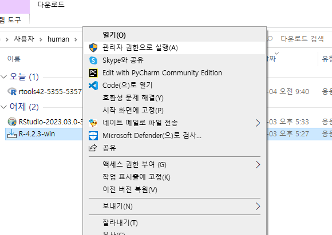This screenshot has height=235, width=332.
Task: Click the VS Code icon in menu
Action: [93, 86]
